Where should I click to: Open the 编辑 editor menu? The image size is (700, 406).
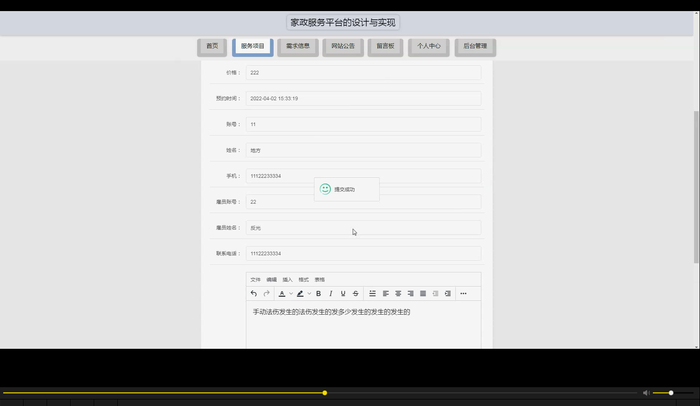pos(272,280)
